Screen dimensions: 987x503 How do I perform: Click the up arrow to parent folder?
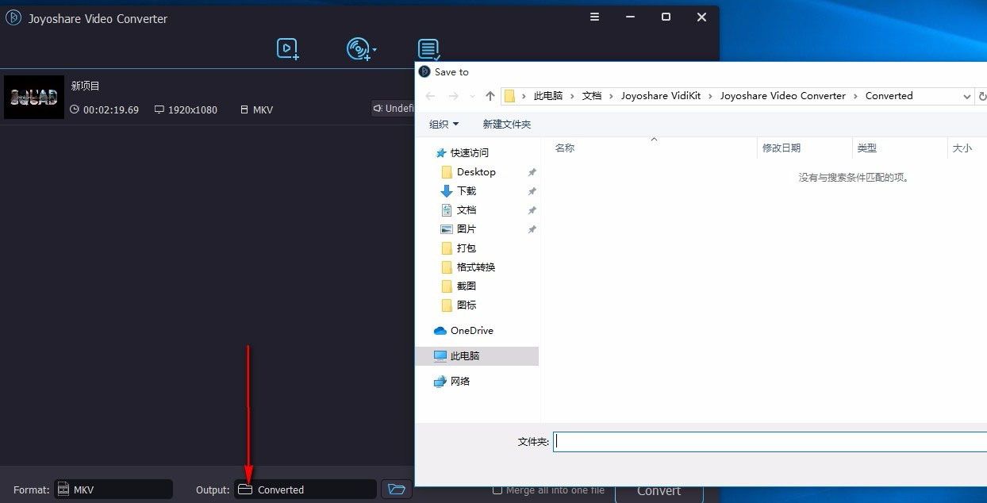490,95
